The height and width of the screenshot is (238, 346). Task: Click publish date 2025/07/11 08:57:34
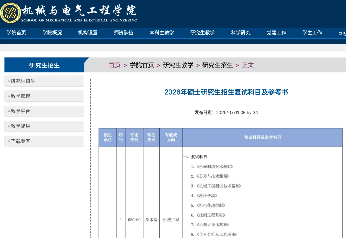237,113
